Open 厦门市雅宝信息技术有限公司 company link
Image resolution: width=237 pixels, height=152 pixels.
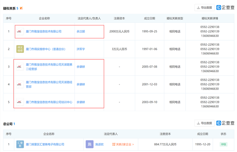click(44, 31)
